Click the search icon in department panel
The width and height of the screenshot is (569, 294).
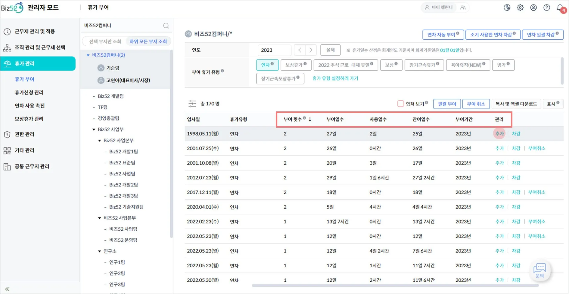click(166, 26)
